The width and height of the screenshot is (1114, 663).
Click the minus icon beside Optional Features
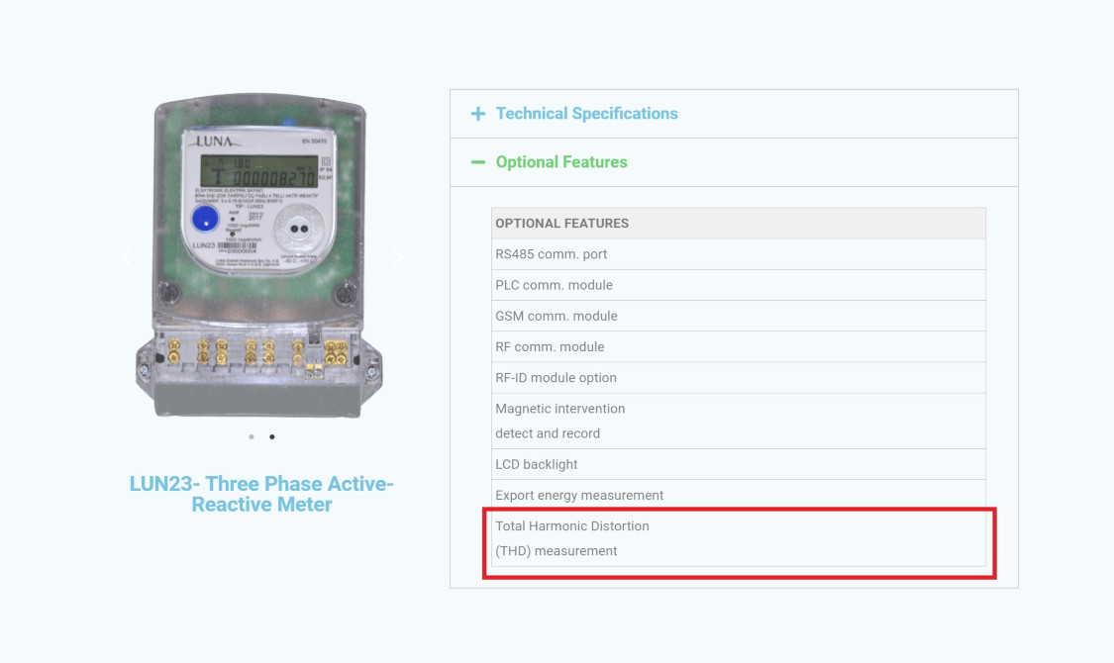(x=478, y=162)
